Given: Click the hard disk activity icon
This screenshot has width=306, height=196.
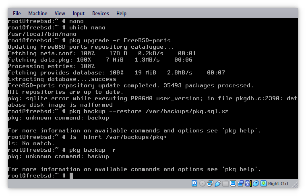Looking at the screenshot, I should pos(194,184).
